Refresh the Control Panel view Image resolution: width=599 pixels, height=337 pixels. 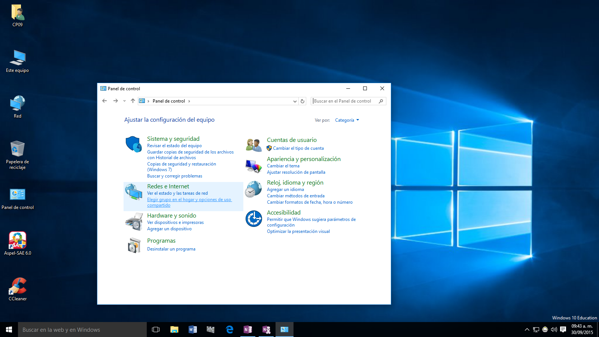click(302, 101)
